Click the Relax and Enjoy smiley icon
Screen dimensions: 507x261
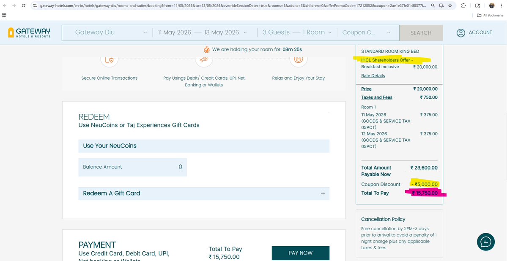point(298,60)
